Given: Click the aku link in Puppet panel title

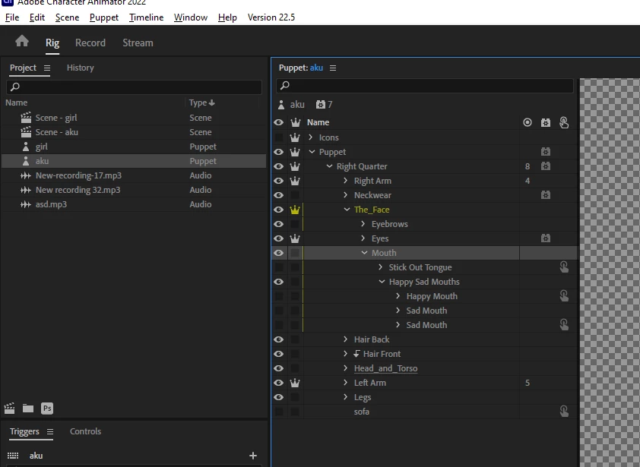Looking at the screenshot, I should coord(316,68).
